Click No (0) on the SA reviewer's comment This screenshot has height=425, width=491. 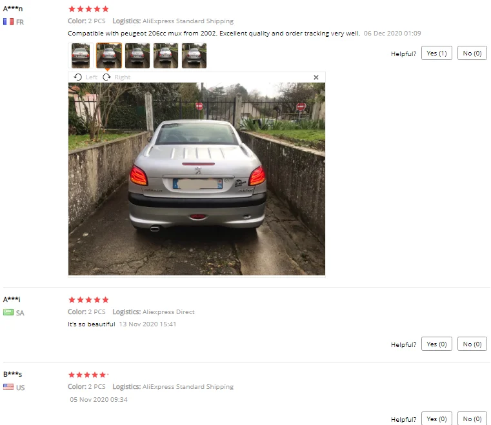pos(472,344)
